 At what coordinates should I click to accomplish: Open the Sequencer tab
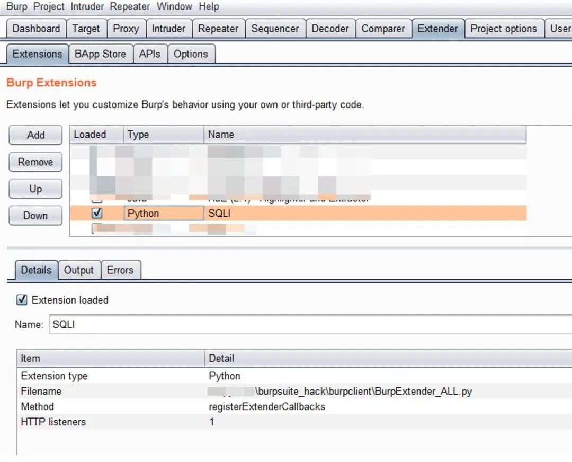coord(275,29)
